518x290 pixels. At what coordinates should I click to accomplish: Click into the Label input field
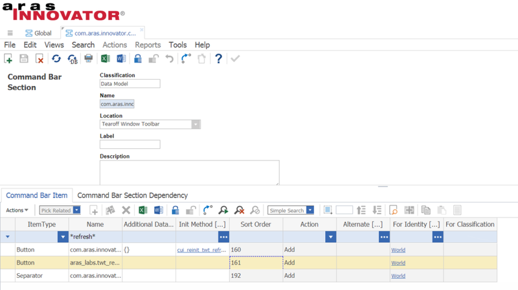tap(129, 144)
